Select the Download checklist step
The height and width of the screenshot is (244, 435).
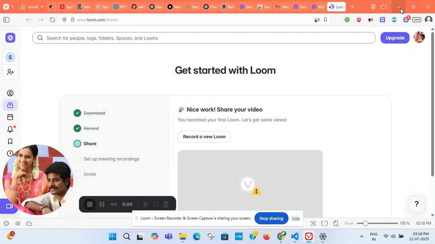[90, 113]
